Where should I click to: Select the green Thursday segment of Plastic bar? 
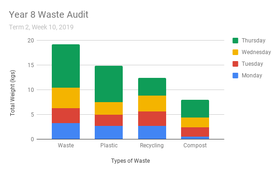pos(109,84)
